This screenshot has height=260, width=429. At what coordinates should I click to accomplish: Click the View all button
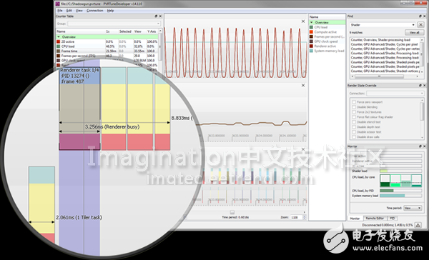coord(414,33)
